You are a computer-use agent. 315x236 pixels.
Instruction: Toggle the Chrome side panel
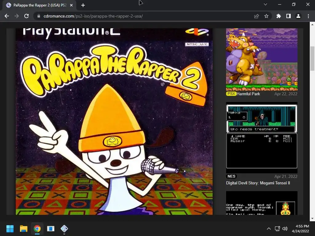[289, 16]
